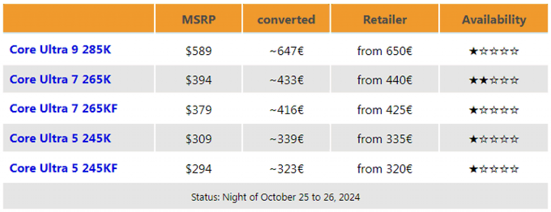This screenshot has width=551, height=212.
Task: Click the 265K two-star availability rating
Action: point(494,81)
